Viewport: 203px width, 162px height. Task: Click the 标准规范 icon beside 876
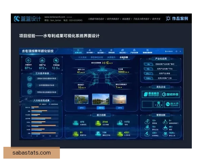click(75, 123)
